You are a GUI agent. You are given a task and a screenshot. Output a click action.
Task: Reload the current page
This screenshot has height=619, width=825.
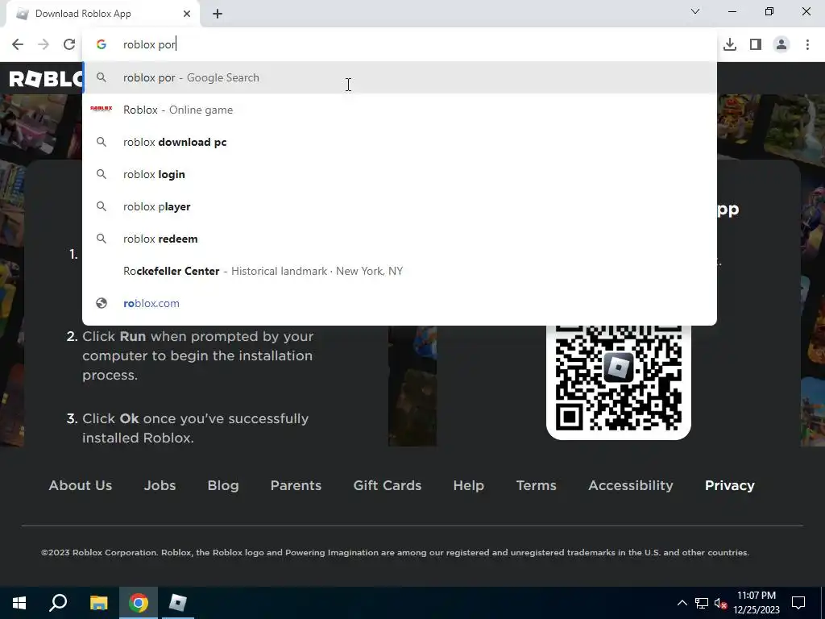[x=69, y=44]
